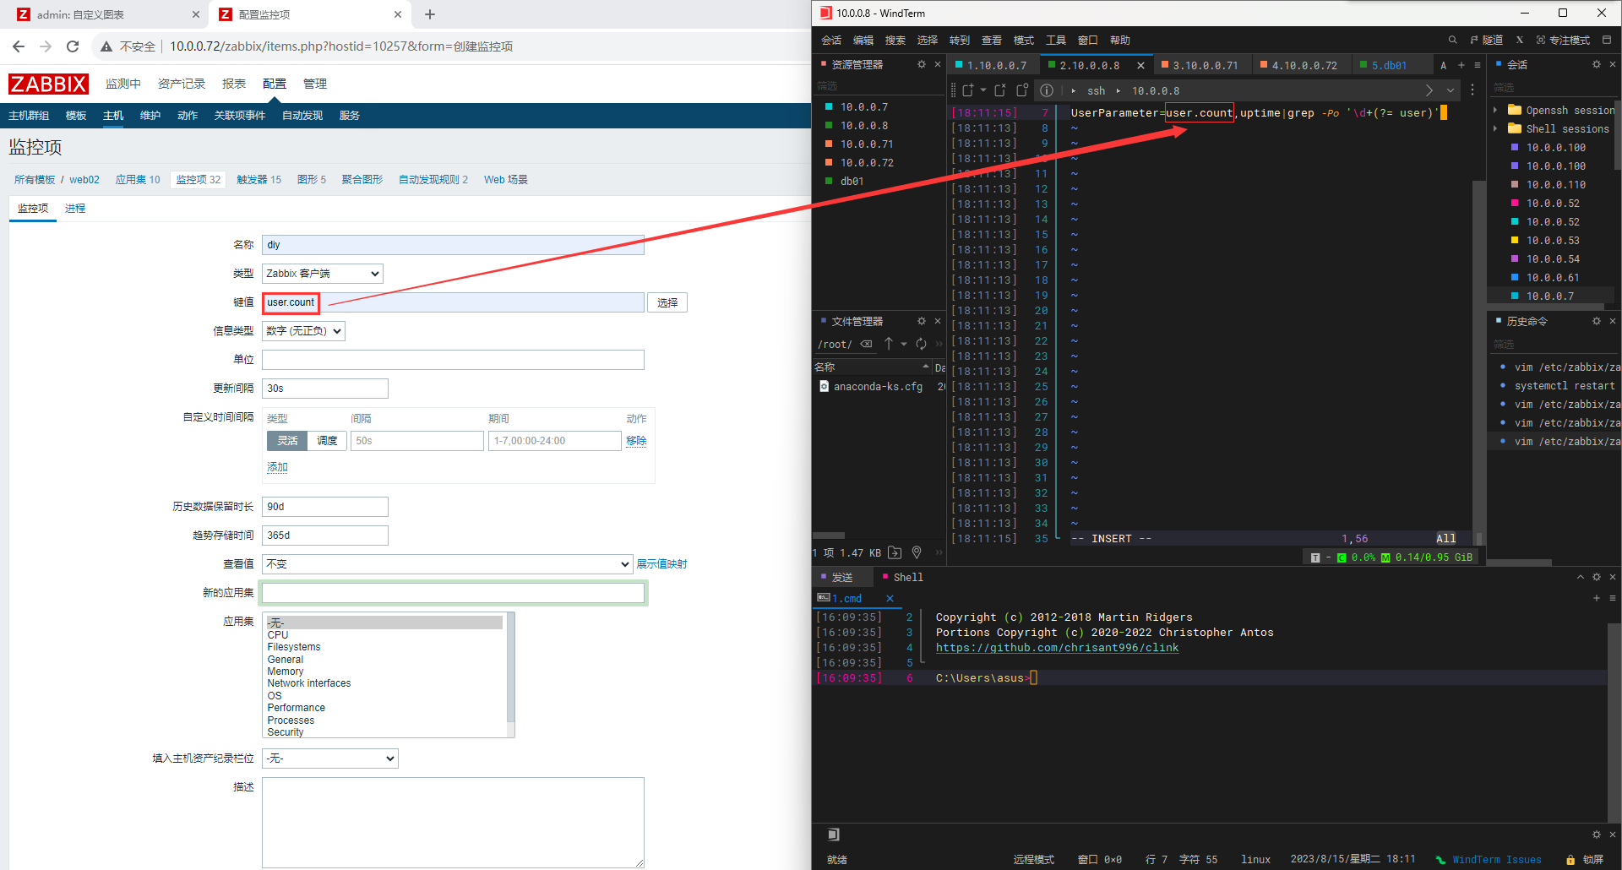This screenshot has width=1622, height=870.
Task: Click the 名称 input field containing diy
Action: coord(453,245)
